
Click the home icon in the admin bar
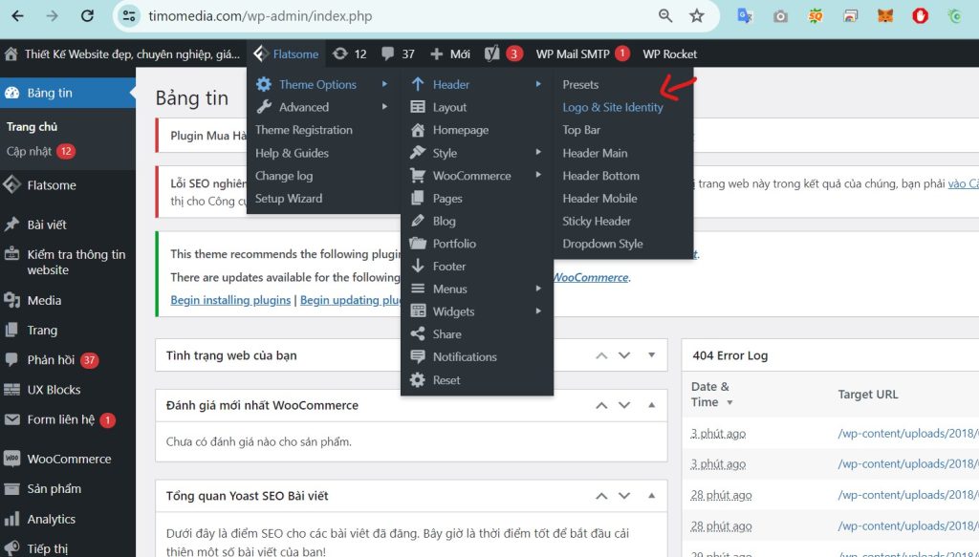pyautogui.click(x=11, y=54)
